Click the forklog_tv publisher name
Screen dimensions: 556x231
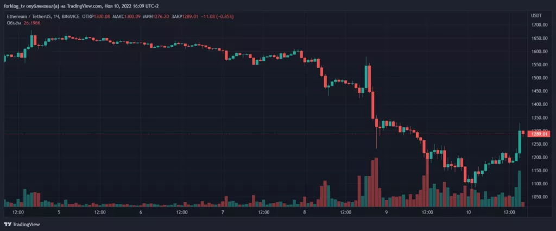pos(16,5)
